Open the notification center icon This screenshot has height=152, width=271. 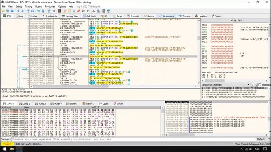[265, 149]
